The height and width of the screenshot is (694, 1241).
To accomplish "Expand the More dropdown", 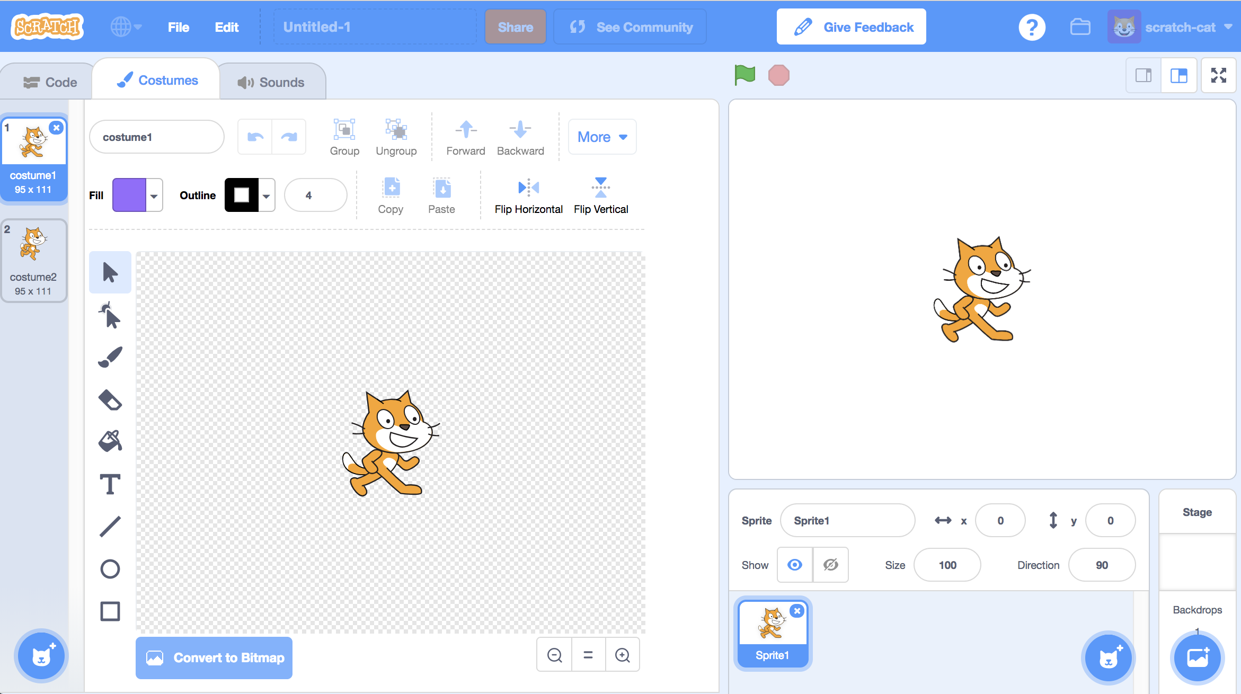I will [x=602, y=137].
